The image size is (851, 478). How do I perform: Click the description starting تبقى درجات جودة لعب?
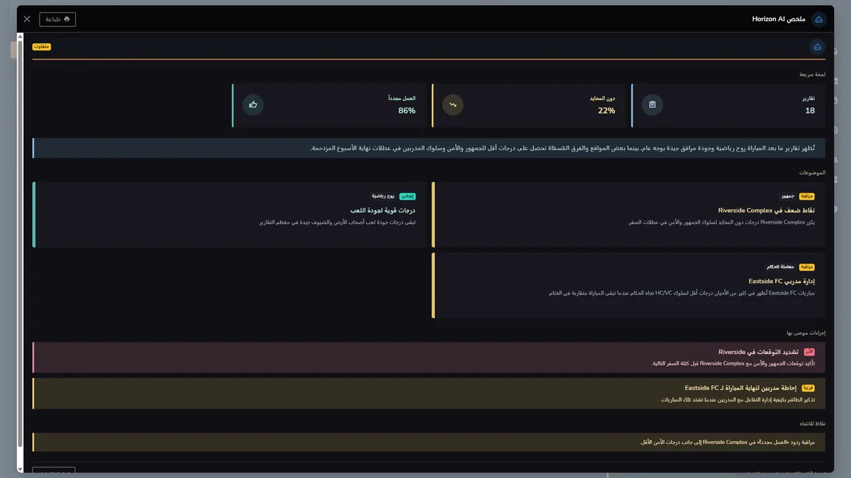tap(338, 222)
